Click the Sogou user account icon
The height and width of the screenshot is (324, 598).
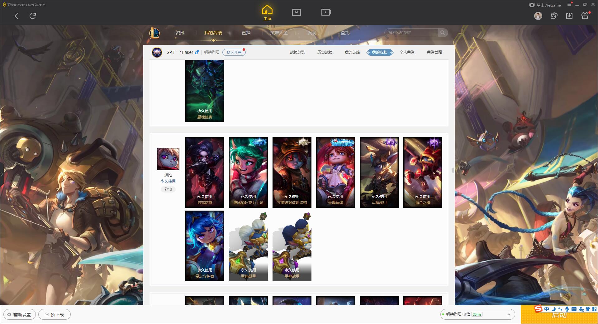pyautogui.click(x=581, y=309)
